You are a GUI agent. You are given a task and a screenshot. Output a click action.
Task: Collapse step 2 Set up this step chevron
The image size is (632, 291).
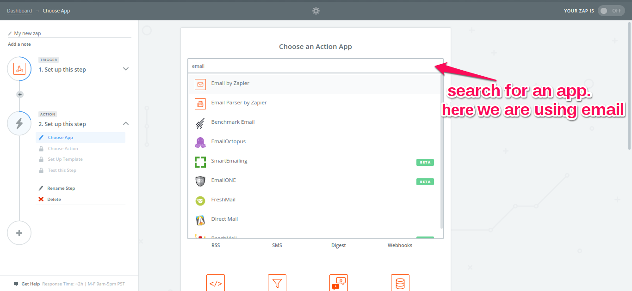click(x=125, y=123)
